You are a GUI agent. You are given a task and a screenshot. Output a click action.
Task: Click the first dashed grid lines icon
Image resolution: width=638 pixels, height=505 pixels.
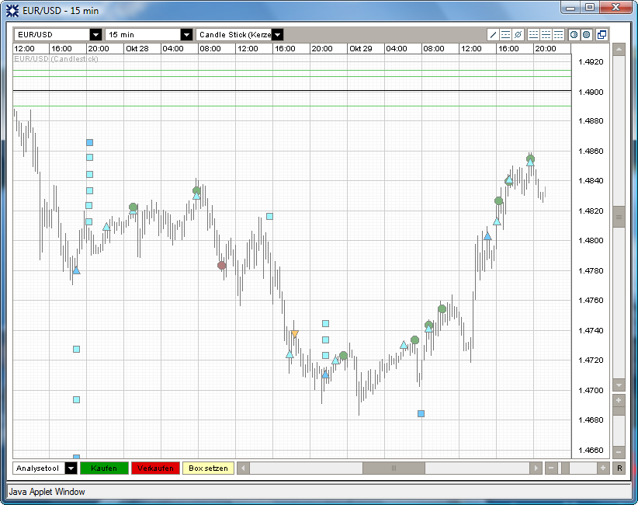tap(533, 35)
